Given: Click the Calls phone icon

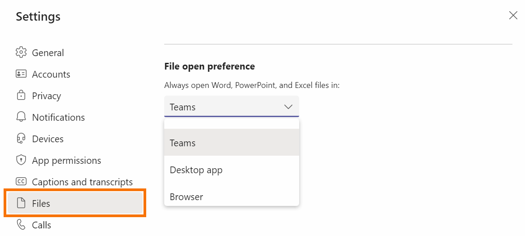Looking at the screenshot, I should [x=21, y=225].
